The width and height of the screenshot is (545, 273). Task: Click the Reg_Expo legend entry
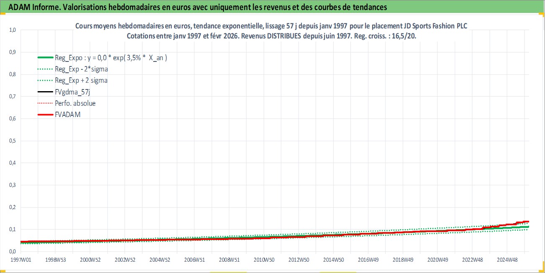102,58
